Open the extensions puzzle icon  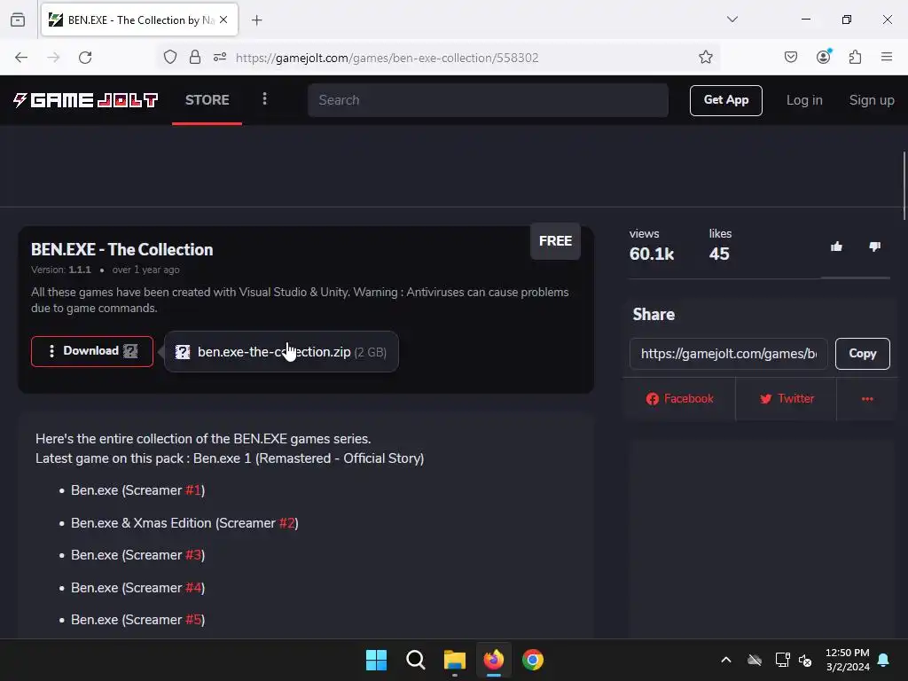click(855, 58)
